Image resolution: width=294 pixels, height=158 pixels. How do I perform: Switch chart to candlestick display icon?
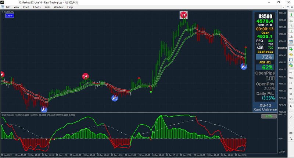pyautogui.click(x=291, y=15)
